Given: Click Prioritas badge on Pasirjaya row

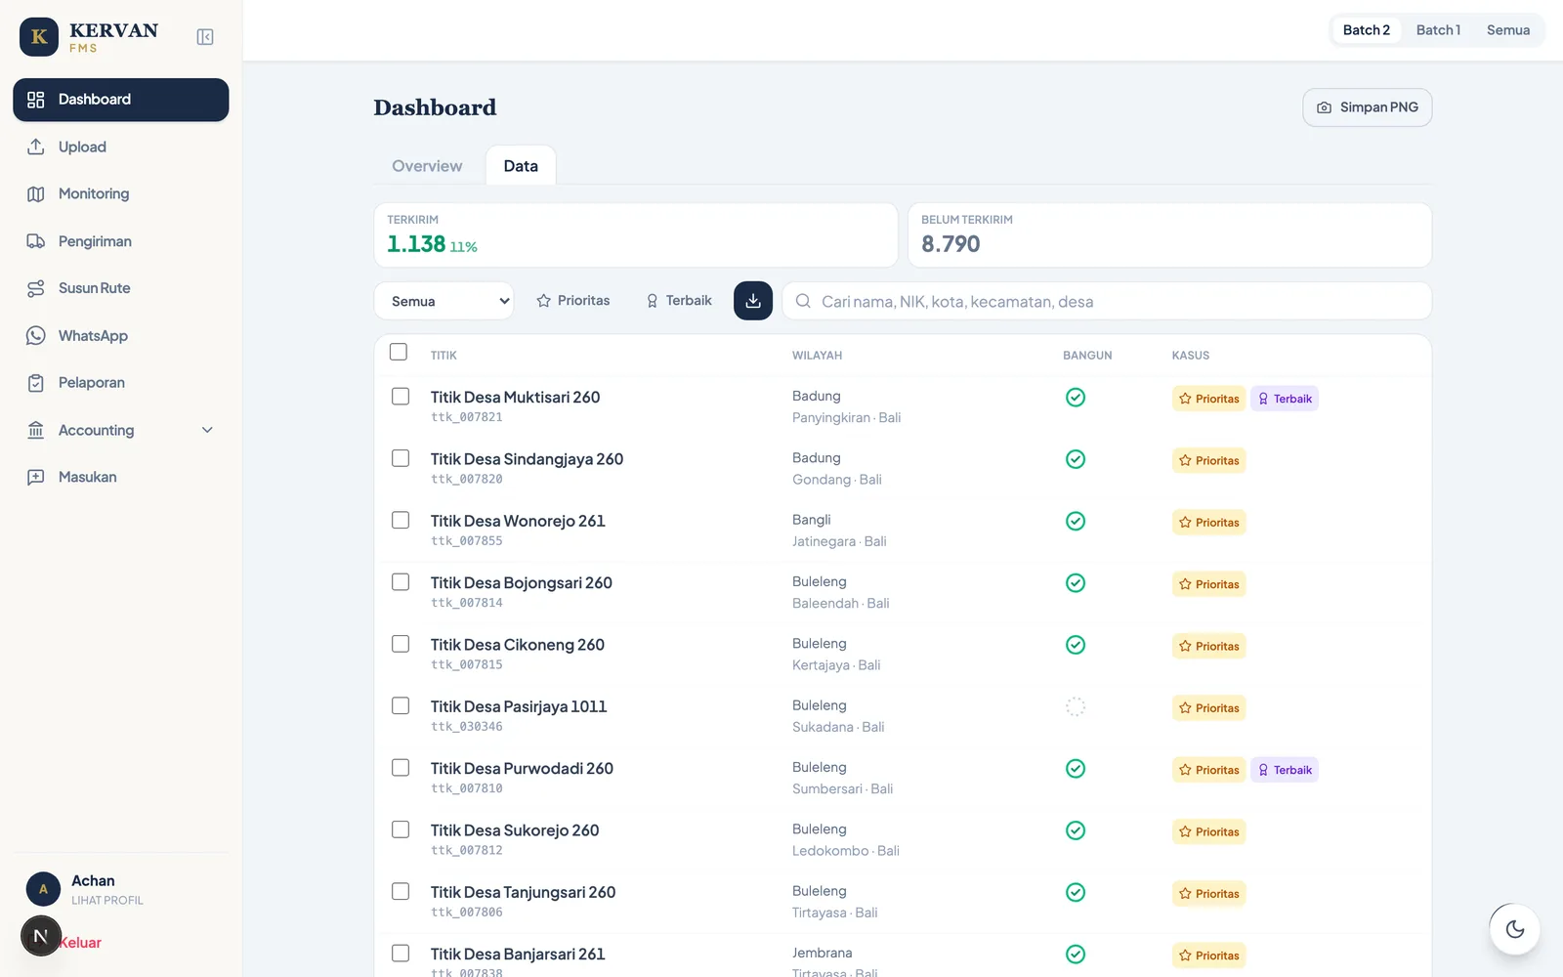Looking at the screenshot, I should (1209, 708).
